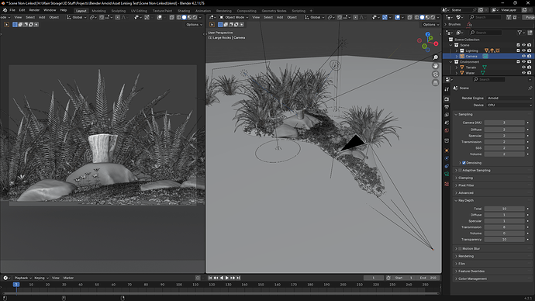Open the Render properties tab icon
Viewport: 535px width, 301px height.
(447, 99)
